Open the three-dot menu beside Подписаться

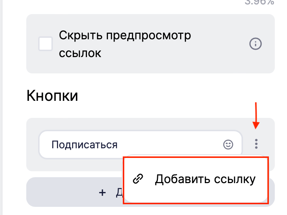point(256,144)
